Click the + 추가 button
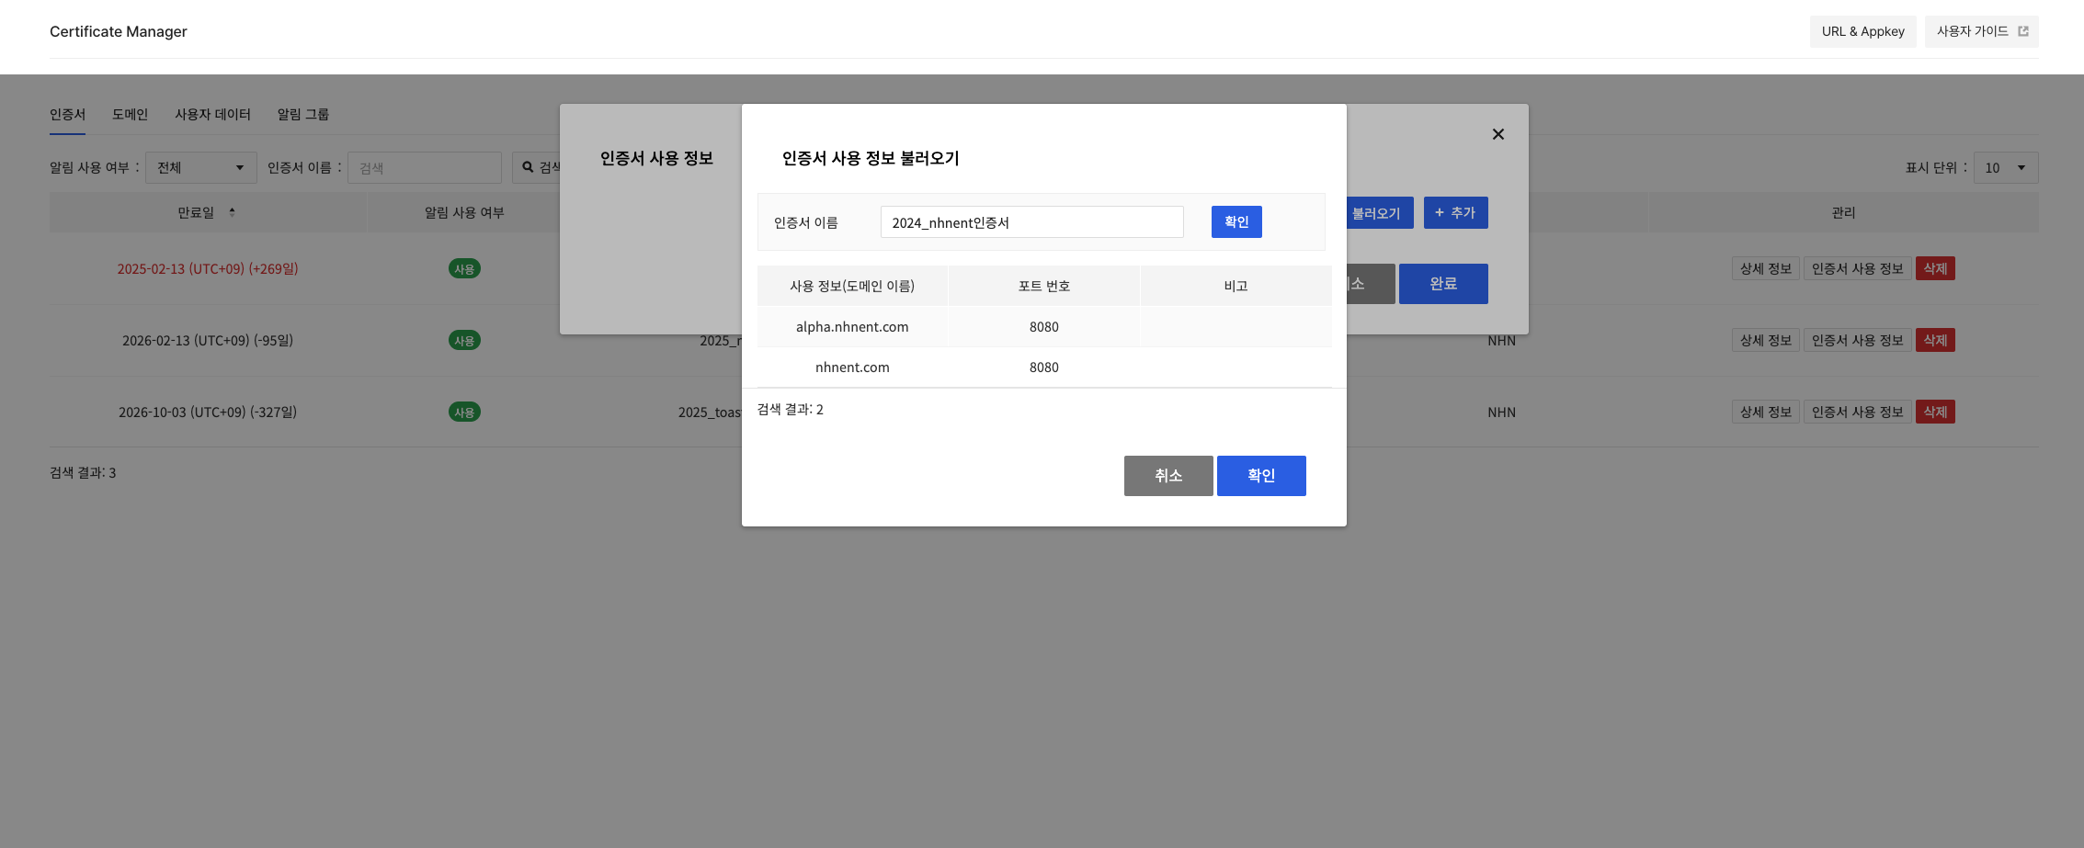This screenshot has width=2084, height=848. [x=1455, y=213]
